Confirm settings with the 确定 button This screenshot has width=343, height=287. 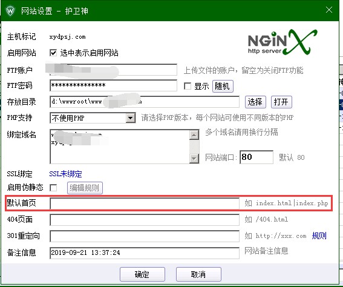tap(142, 274)
